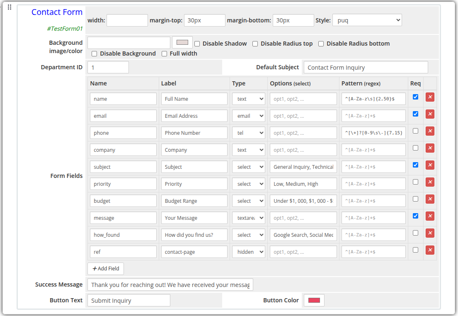This screenshot has height=316, width=458.
Task: Check Disable Background option
Action: pos(94,54)
